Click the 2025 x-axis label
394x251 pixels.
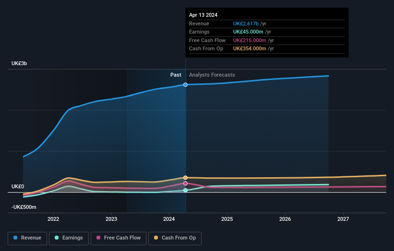pos(227,219)
